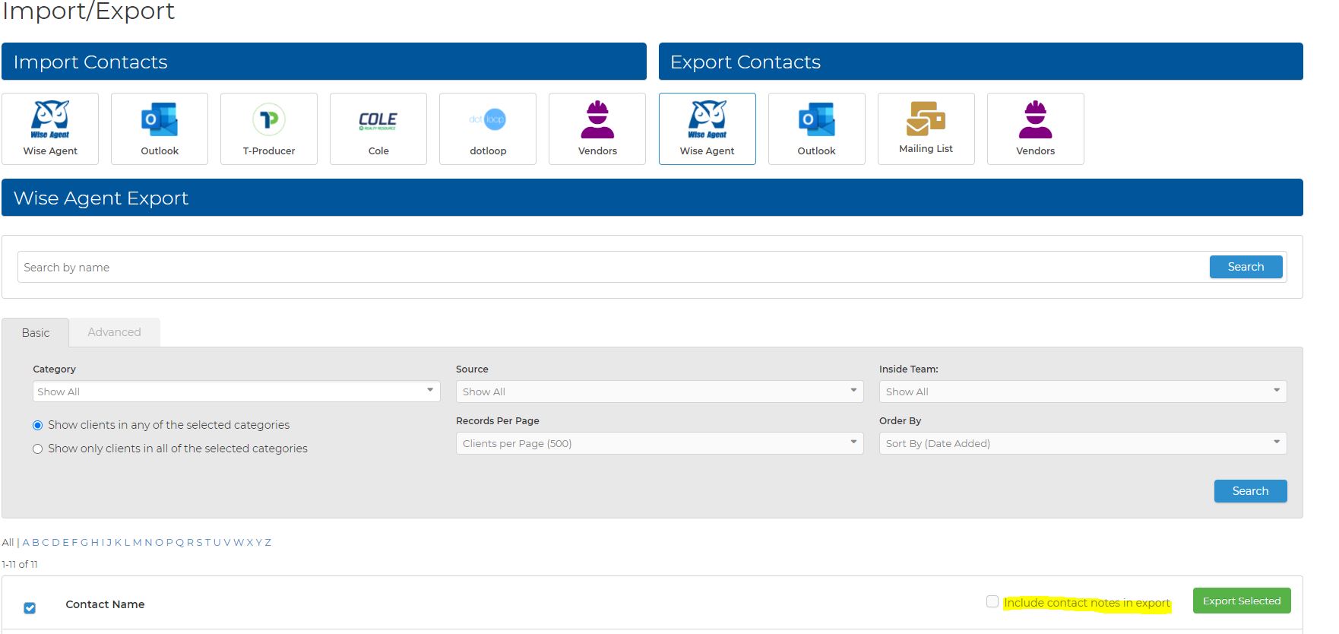Open the Order By dropdown
1339x634 pixels.
click(x=1083, y=443)
